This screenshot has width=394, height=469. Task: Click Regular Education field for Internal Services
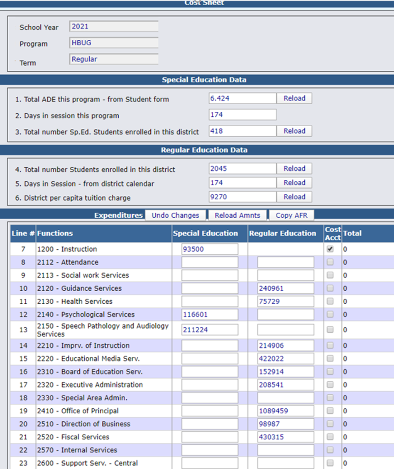(x=286, y=450)
